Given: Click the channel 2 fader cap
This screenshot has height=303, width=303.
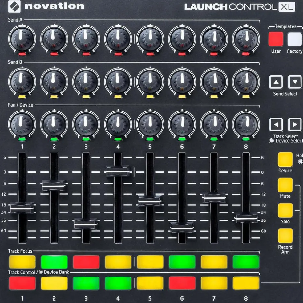Looking at the screenshot, I should 54,186.
